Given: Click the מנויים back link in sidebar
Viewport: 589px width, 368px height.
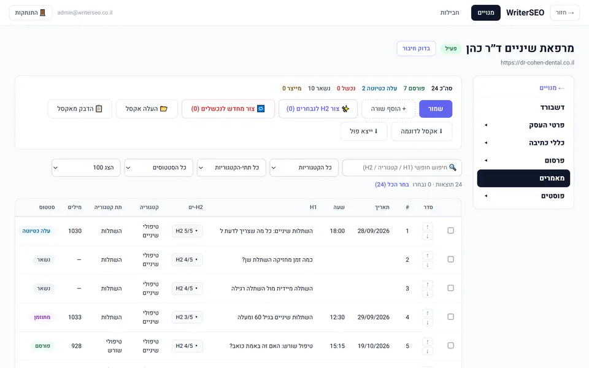Looking at the screenshot, I should click(x=552, y=88).
